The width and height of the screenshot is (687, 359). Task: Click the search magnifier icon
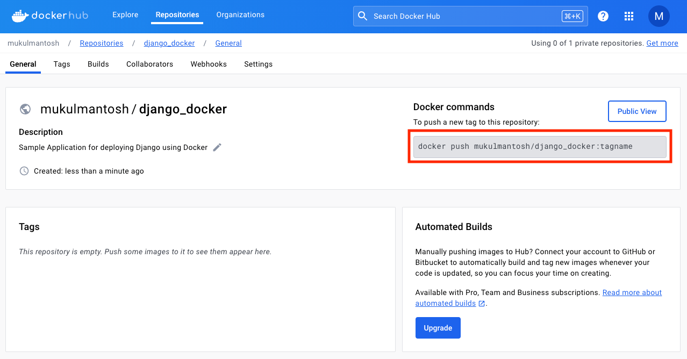363,16
